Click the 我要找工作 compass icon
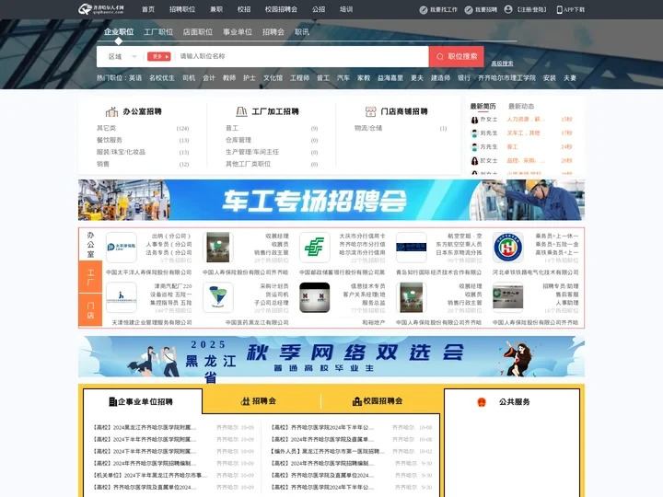This screenshot has width=663, height=497. [x=424, y=10]
